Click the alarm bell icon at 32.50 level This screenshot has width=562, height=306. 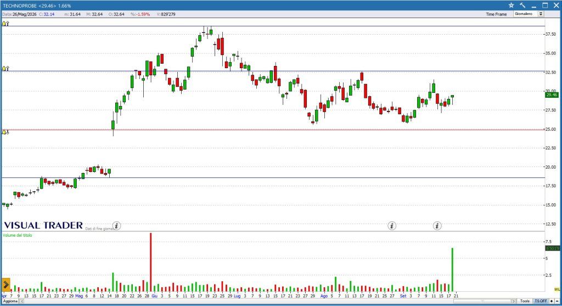[5, 69]
